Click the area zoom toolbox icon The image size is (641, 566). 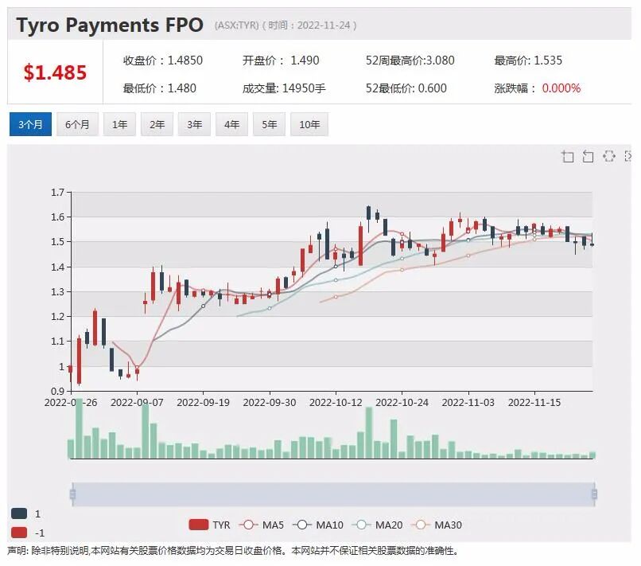point(567,156)
